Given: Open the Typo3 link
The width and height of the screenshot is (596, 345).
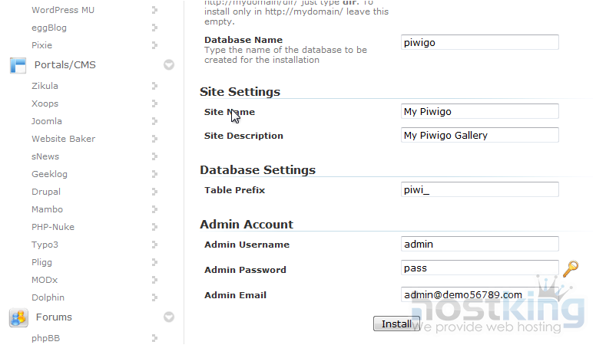Looking at the screenshot, I should click(x=45, y=245).
